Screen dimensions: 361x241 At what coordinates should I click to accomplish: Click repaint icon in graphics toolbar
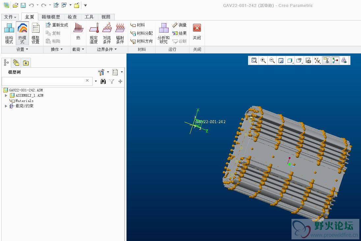281,60
